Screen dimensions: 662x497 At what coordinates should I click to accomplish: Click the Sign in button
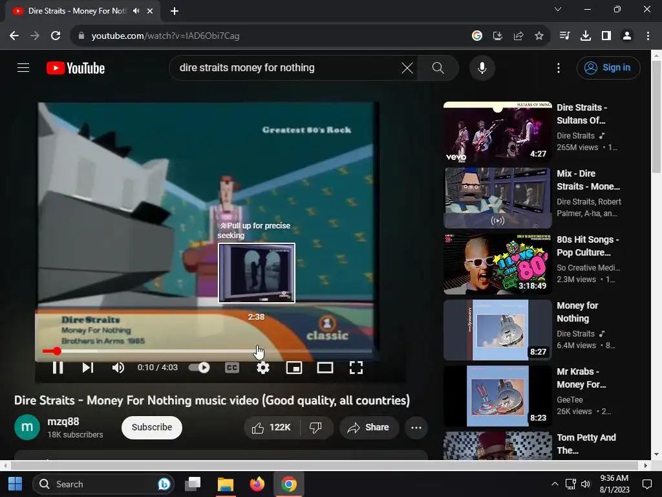[608, 67]
